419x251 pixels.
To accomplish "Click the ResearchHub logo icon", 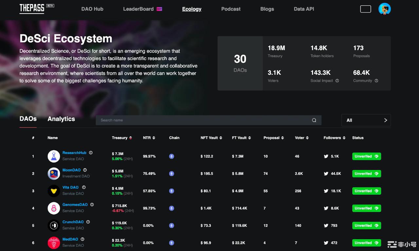I will tap(54, 156).
